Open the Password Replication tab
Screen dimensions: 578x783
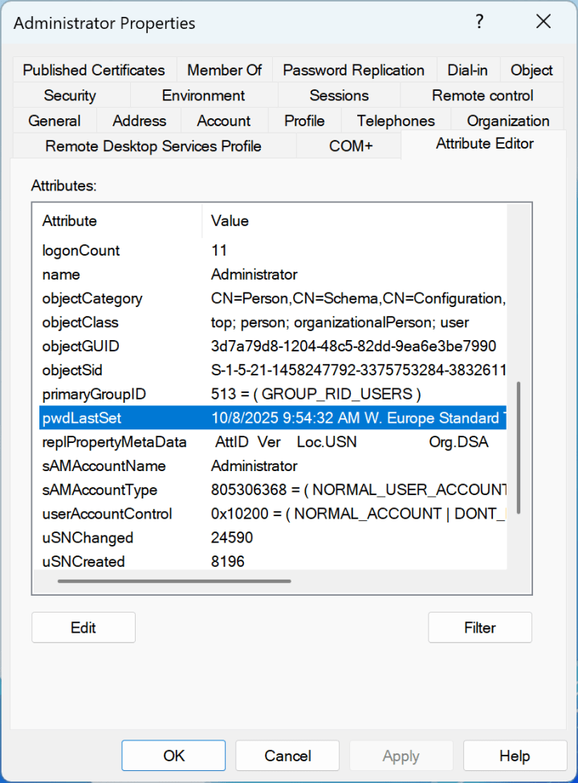(x=354, y=70)
